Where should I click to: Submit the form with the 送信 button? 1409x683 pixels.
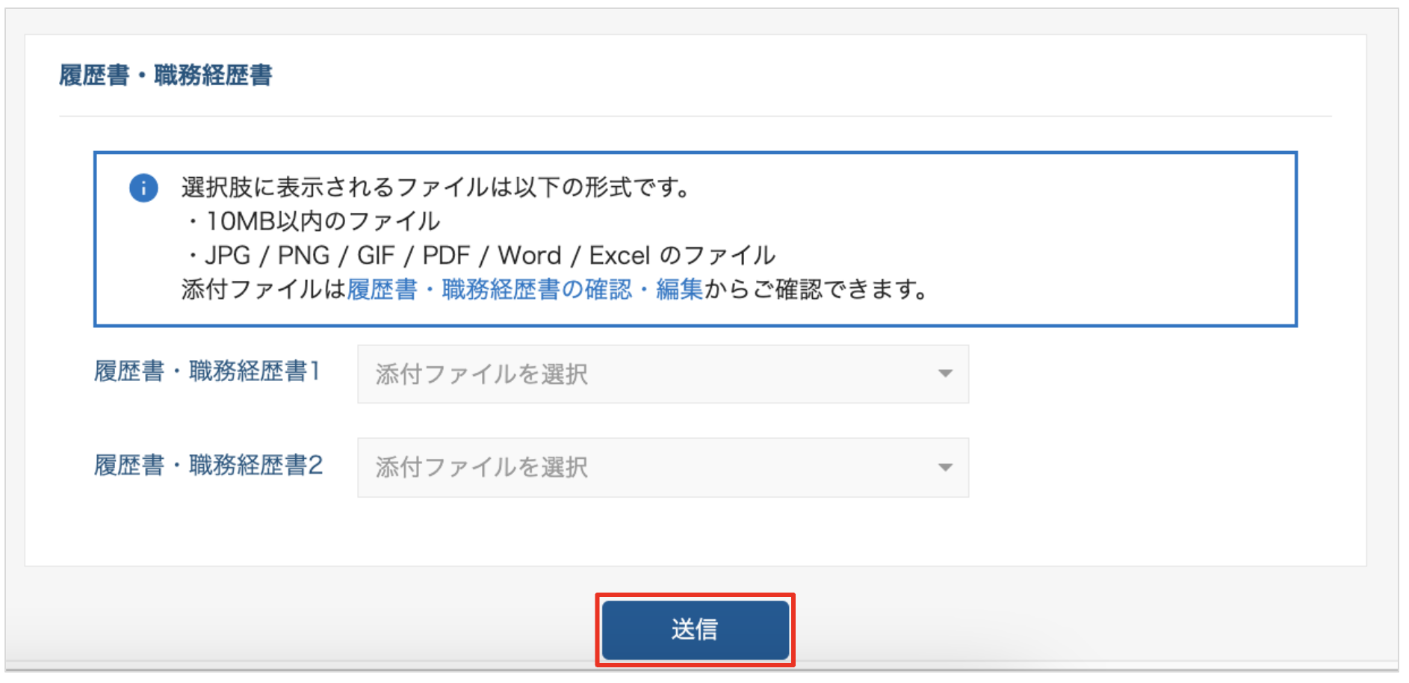coord(696,630)
